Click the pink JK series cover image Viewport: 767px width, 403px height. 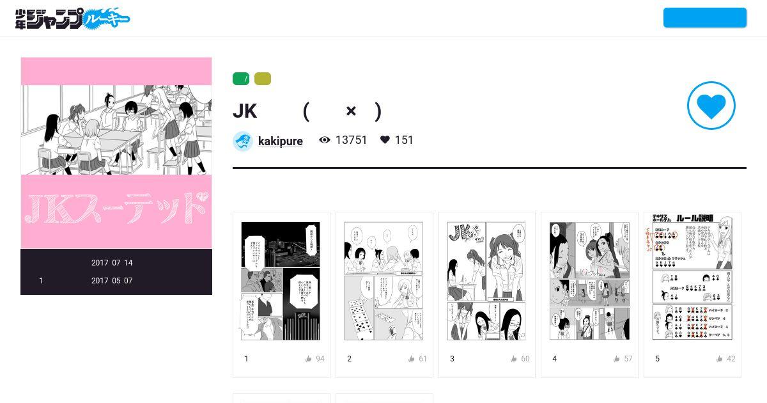pos(116,153)
